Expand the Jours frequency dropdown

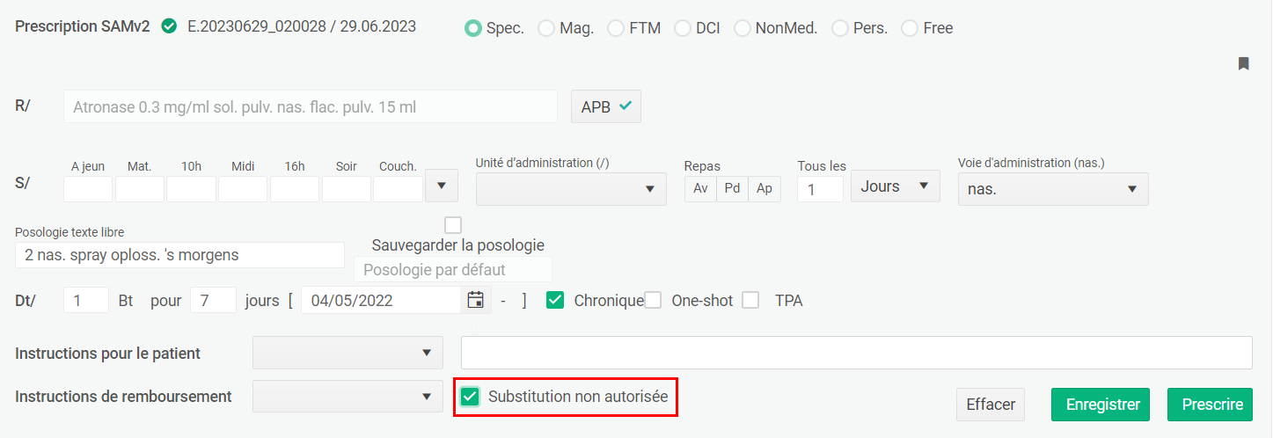(895, 186)
